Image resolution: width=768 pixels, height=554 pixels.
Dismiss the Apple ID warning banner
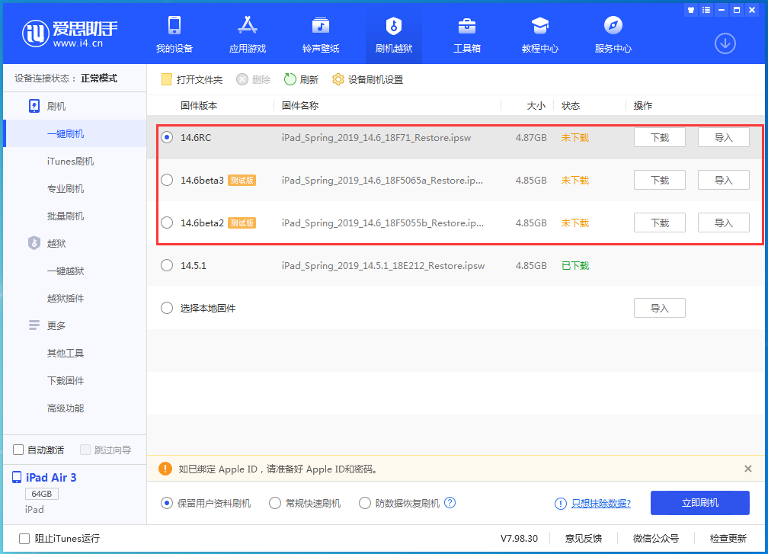pos(748,469)
